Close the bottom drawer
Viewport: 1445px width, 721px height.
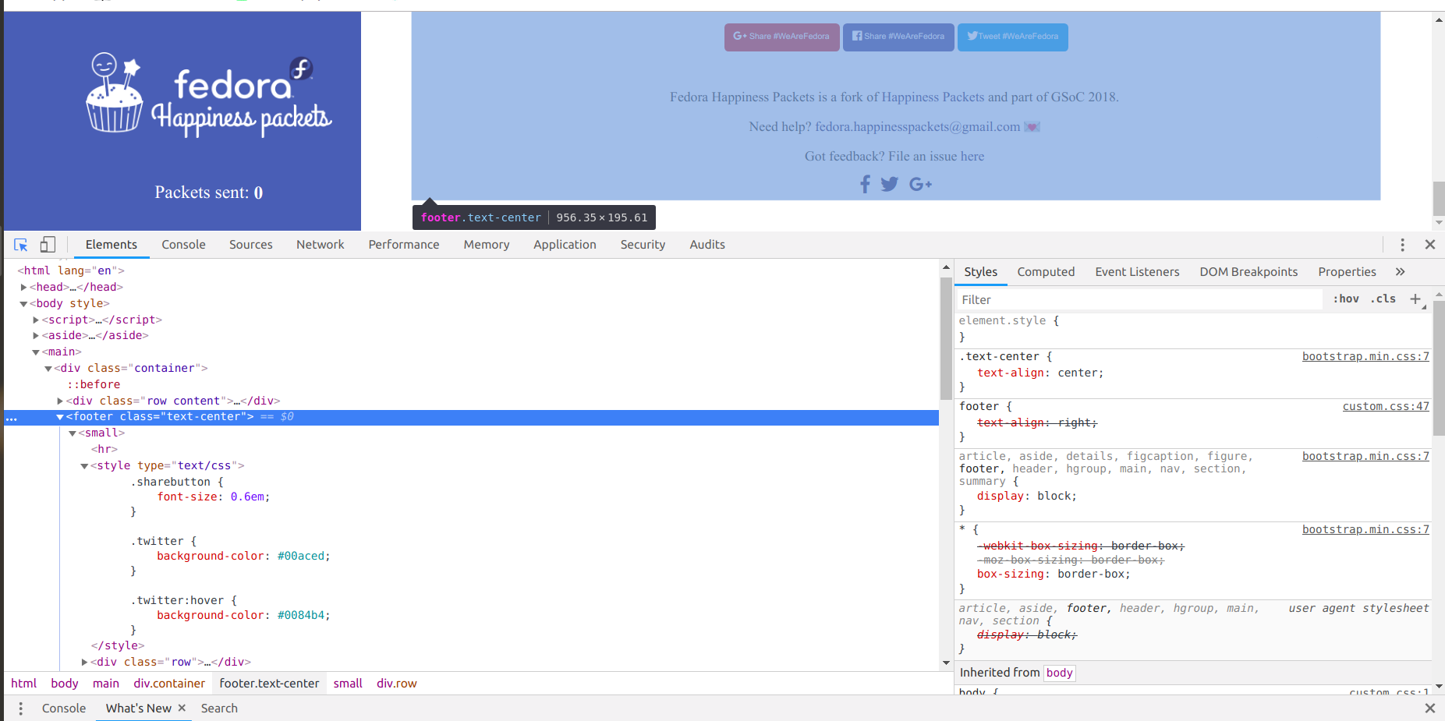click(x=1430, y=709)
